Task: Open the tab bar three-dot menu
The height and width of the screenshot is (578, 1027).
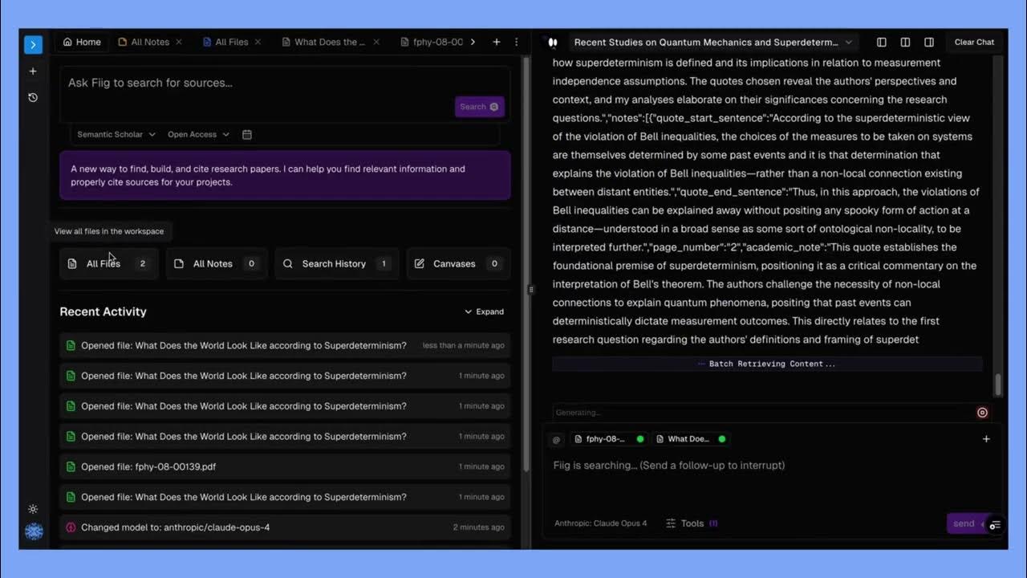Action: pyautogui.click(x=516, y=42)
